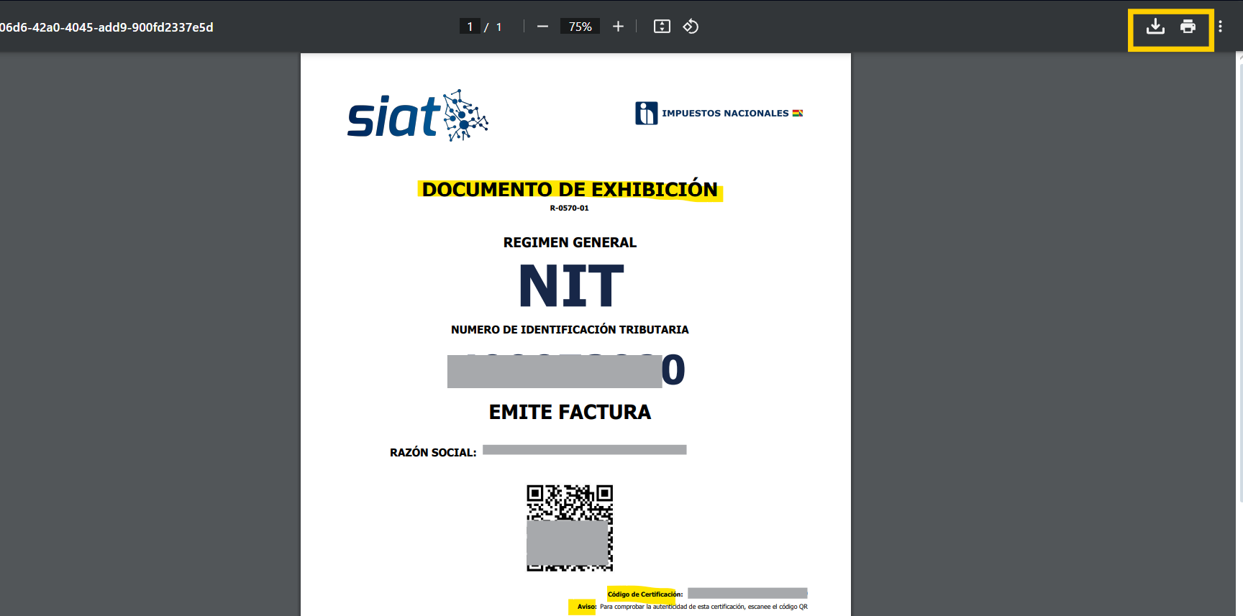Click the Aviso notice label
The image size is (1243, 616).
(586, 607)
